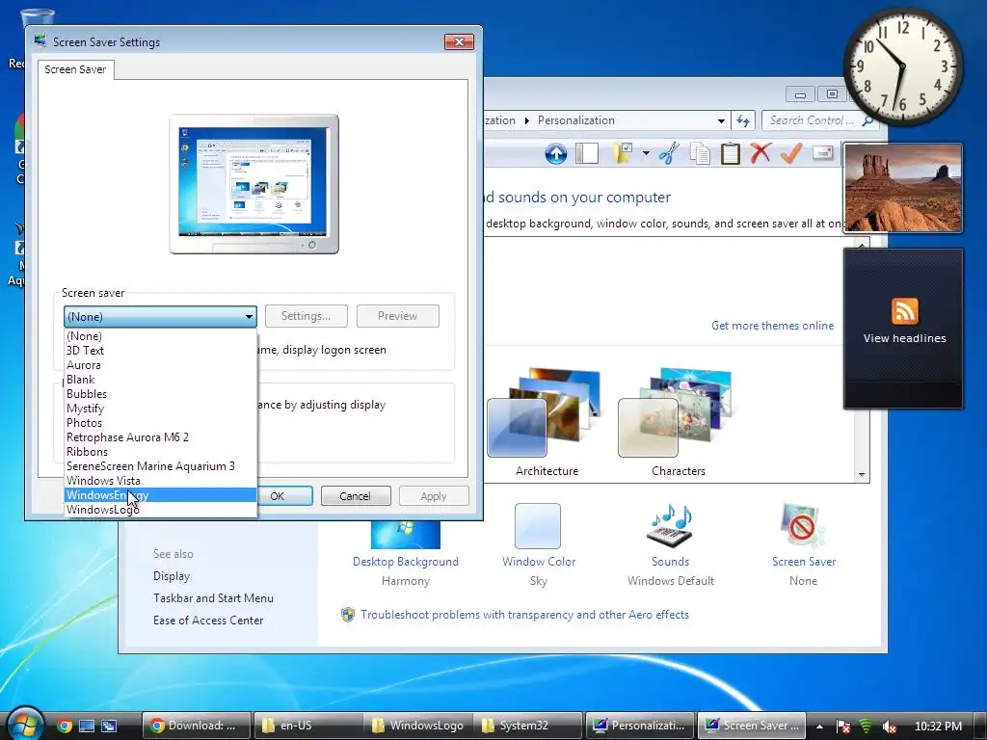Select (None) from the list

tap(160, 336)
